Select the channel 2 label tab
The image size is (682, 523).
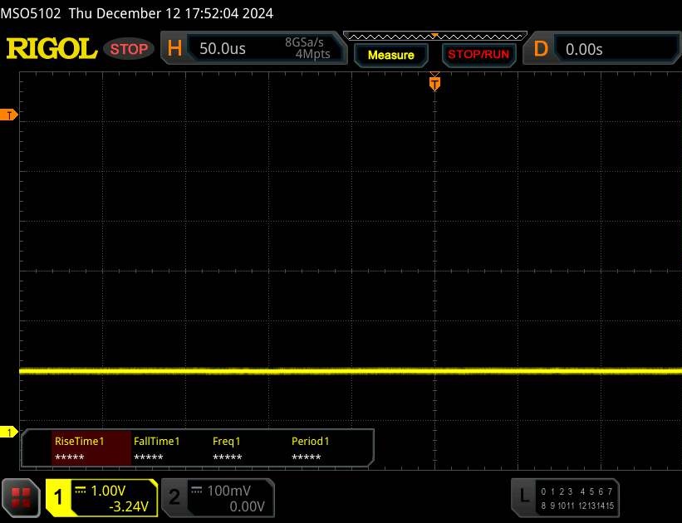point(174,498)
